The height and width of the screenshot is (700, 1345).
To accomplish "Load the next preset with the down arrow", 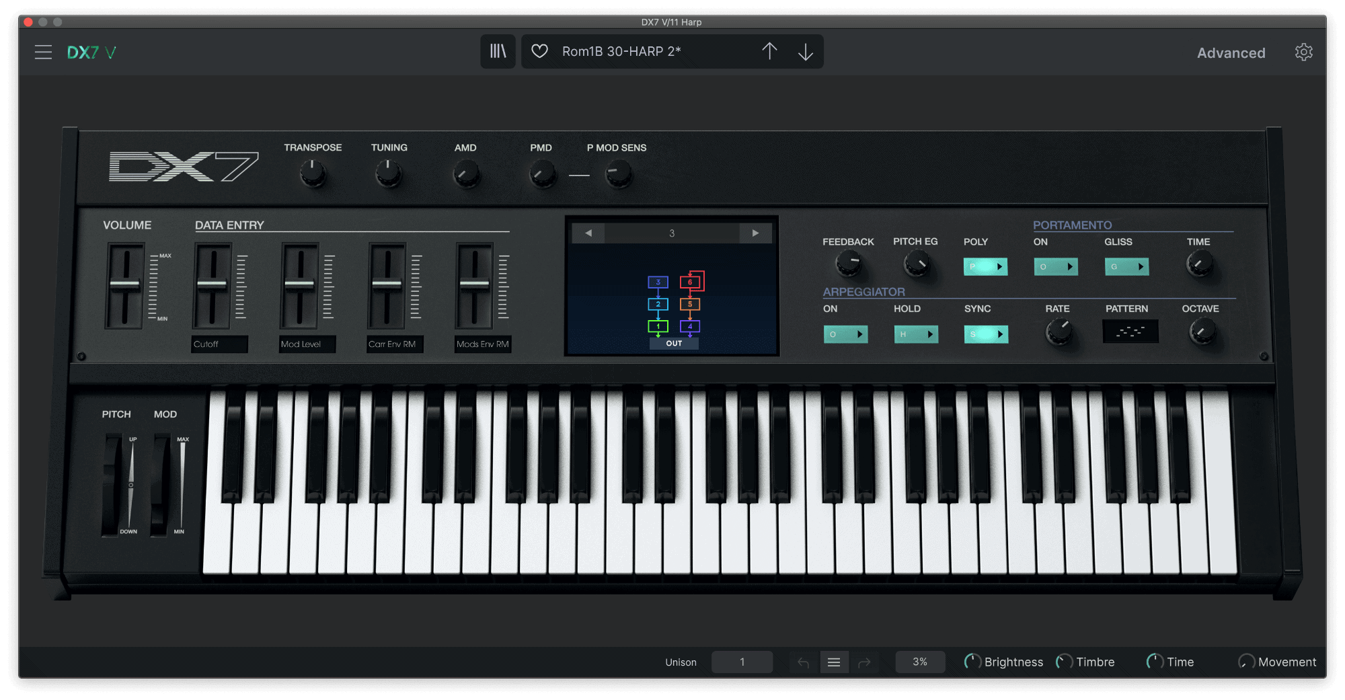I will [805, 51].
